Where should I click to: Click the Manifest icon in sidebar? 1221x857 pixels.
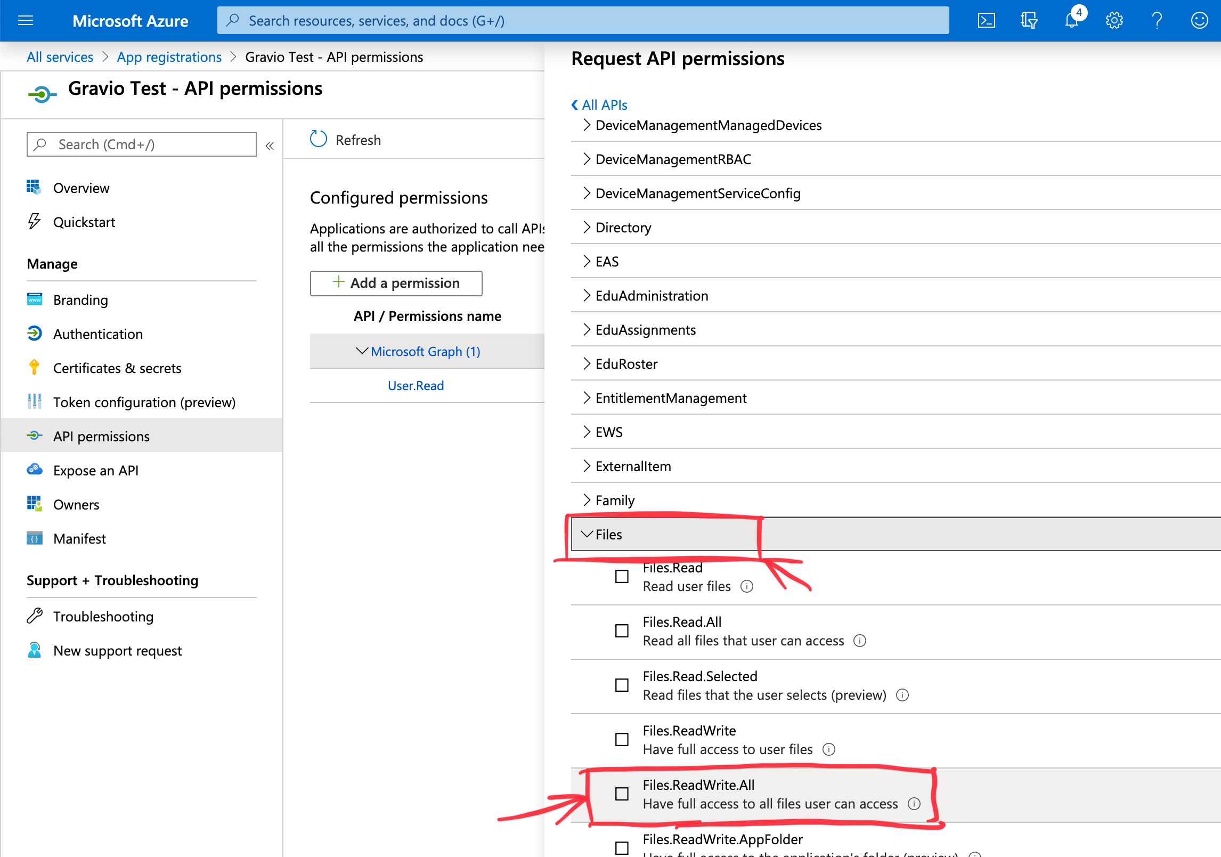pyautogui.click(x=35, y=538)
